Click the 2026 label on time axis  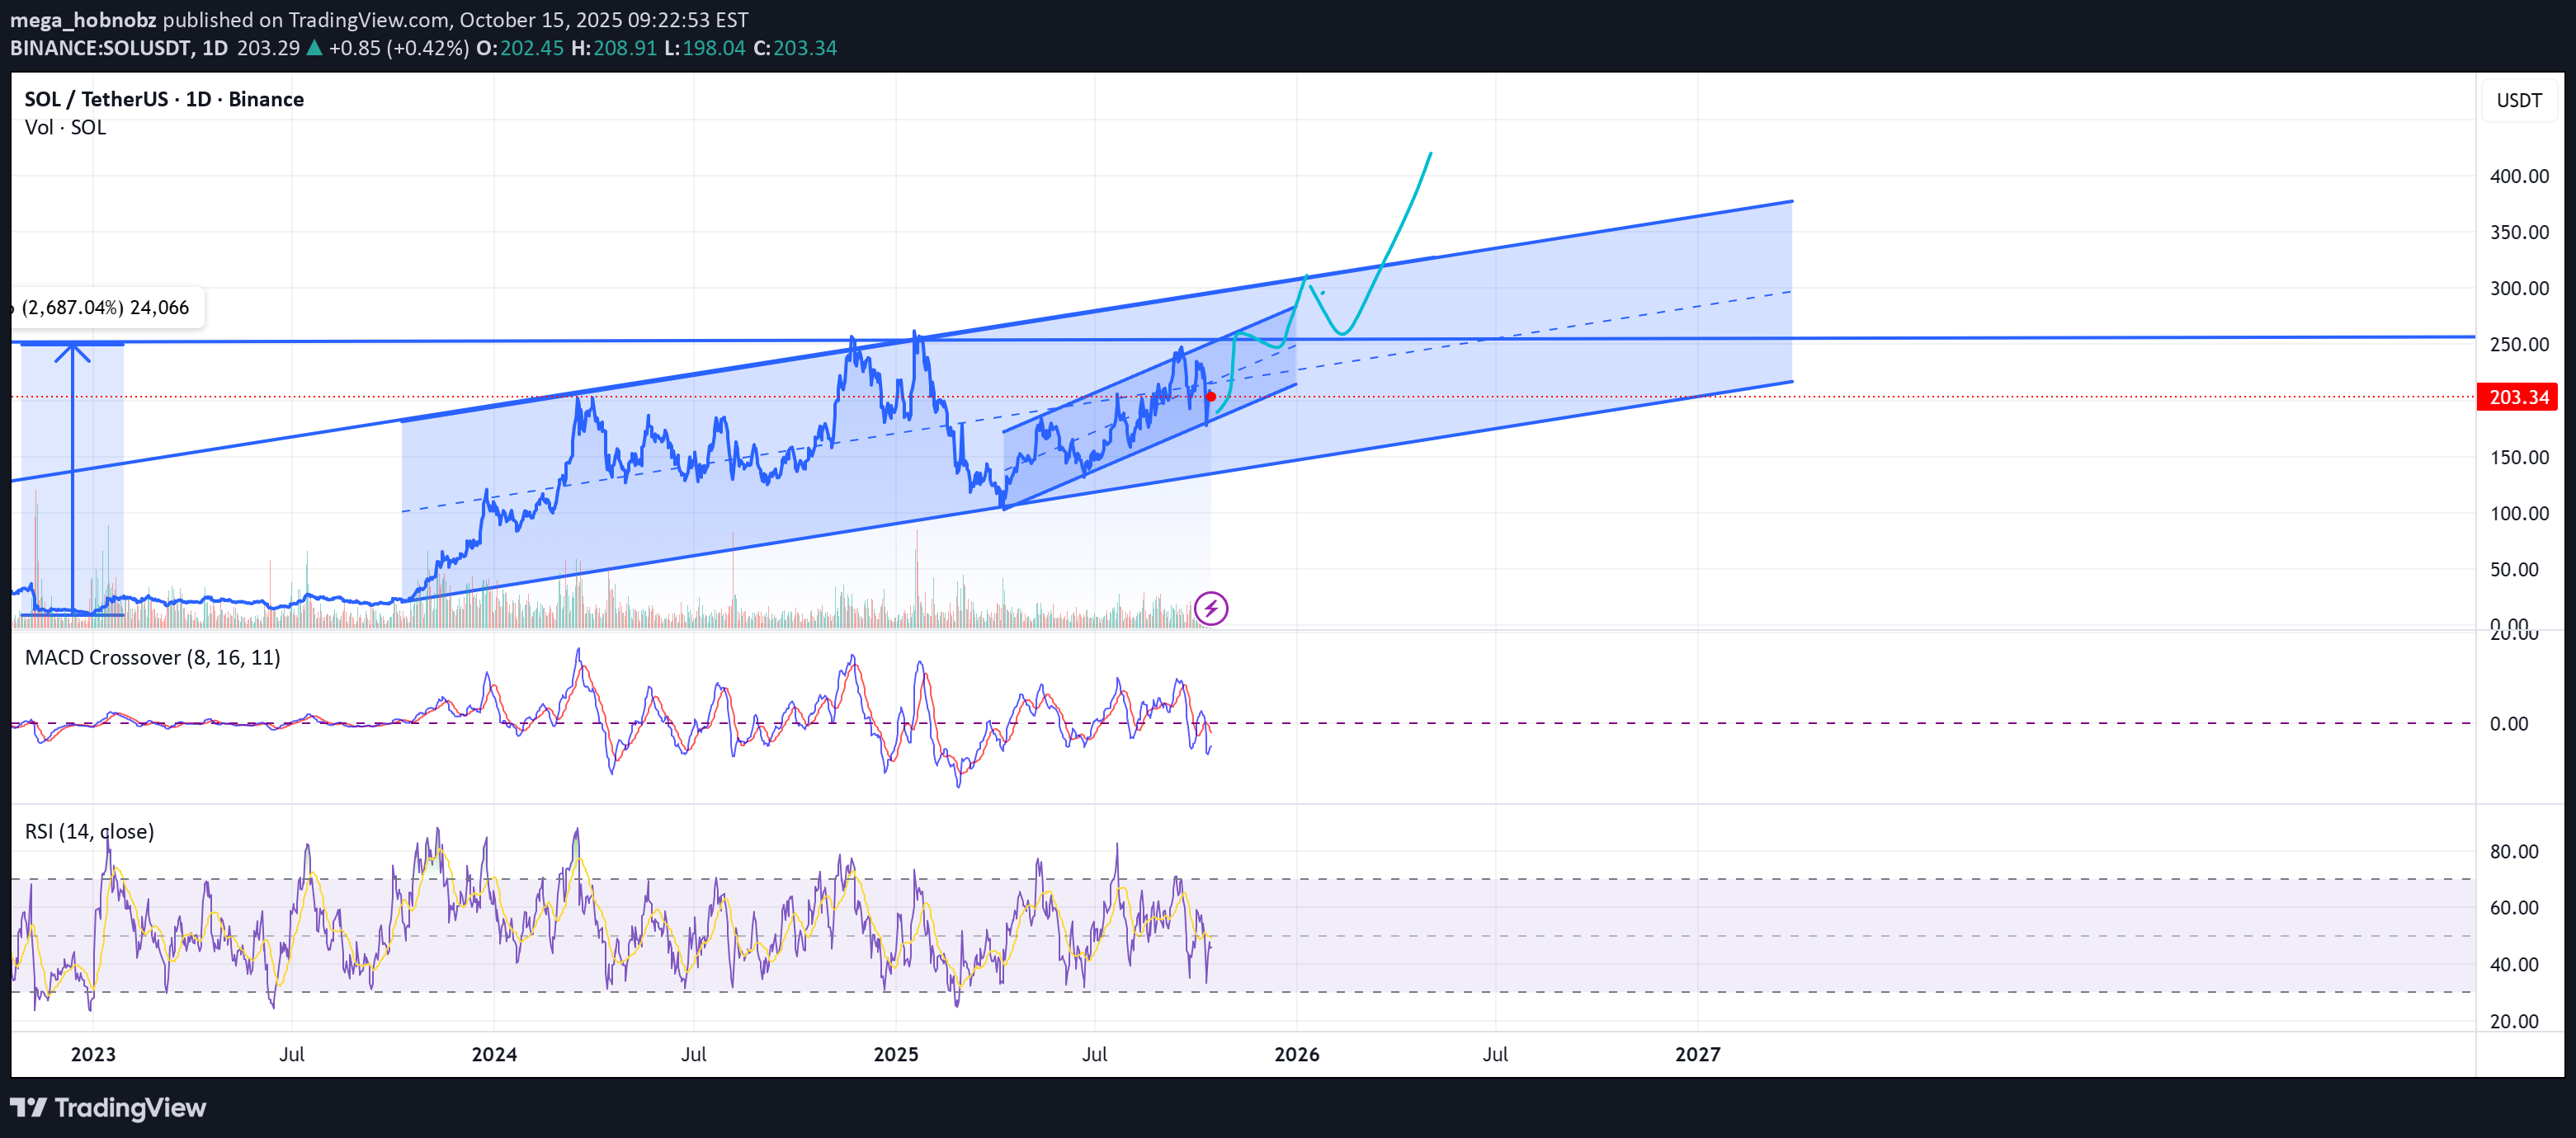1296,1054
